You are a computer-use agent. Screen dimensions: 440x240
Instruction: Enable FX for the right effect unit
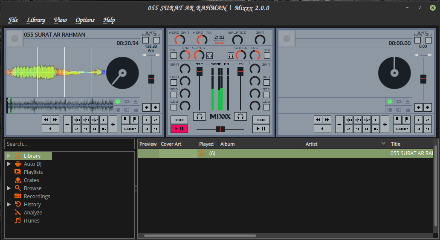267,55
